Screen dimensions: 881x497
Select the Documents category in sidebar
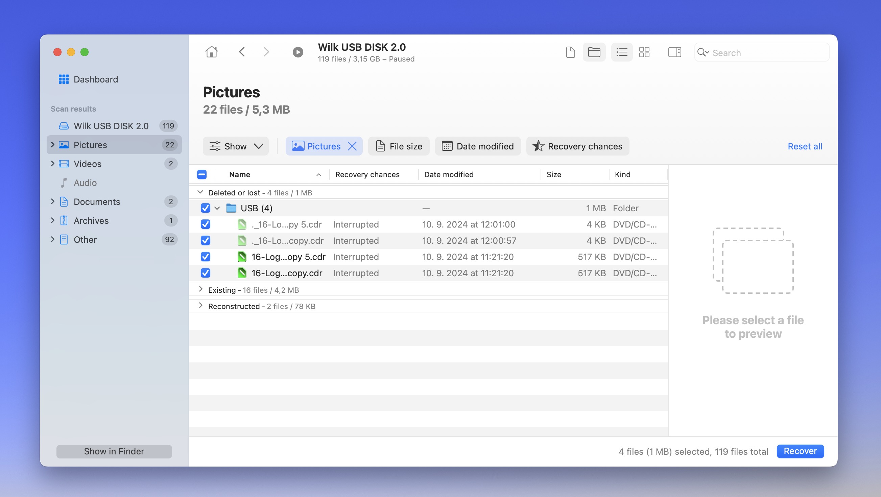coord(114,202)
